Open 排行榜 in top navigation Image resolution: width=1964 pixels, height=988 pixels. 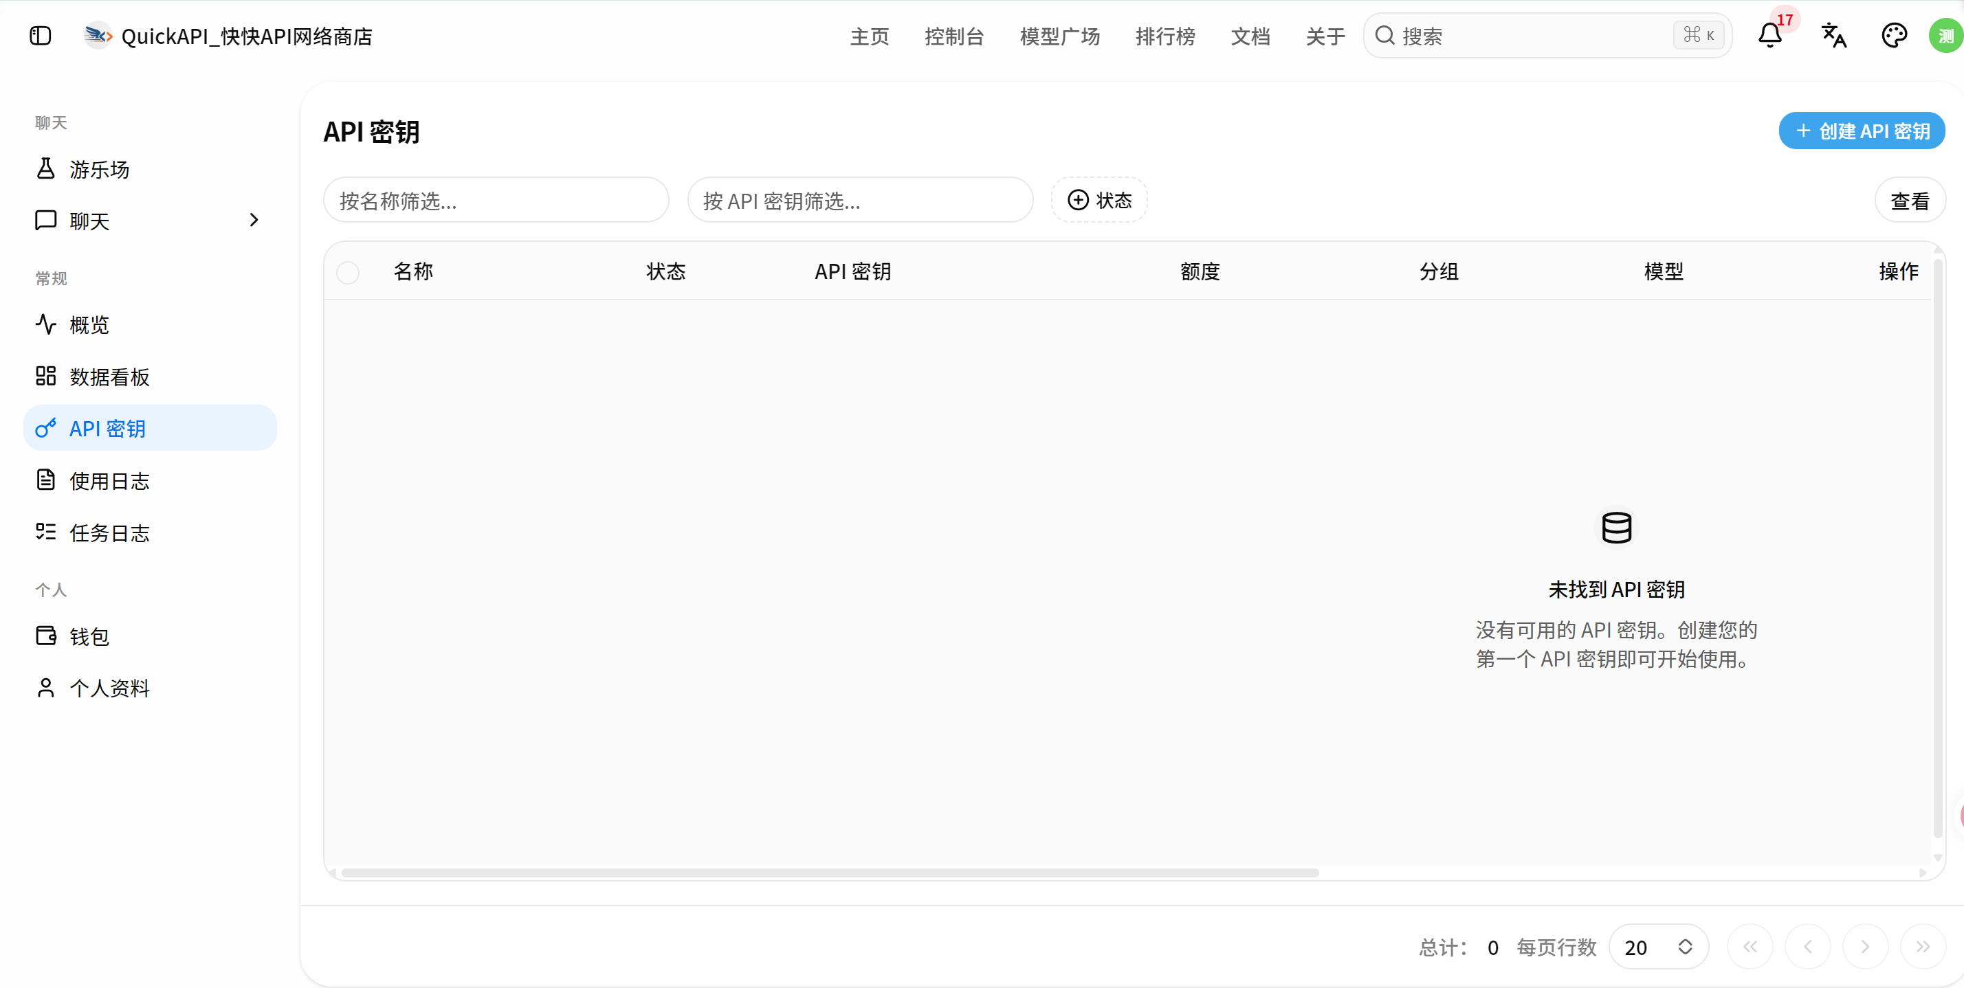[x=1165, y=36]
